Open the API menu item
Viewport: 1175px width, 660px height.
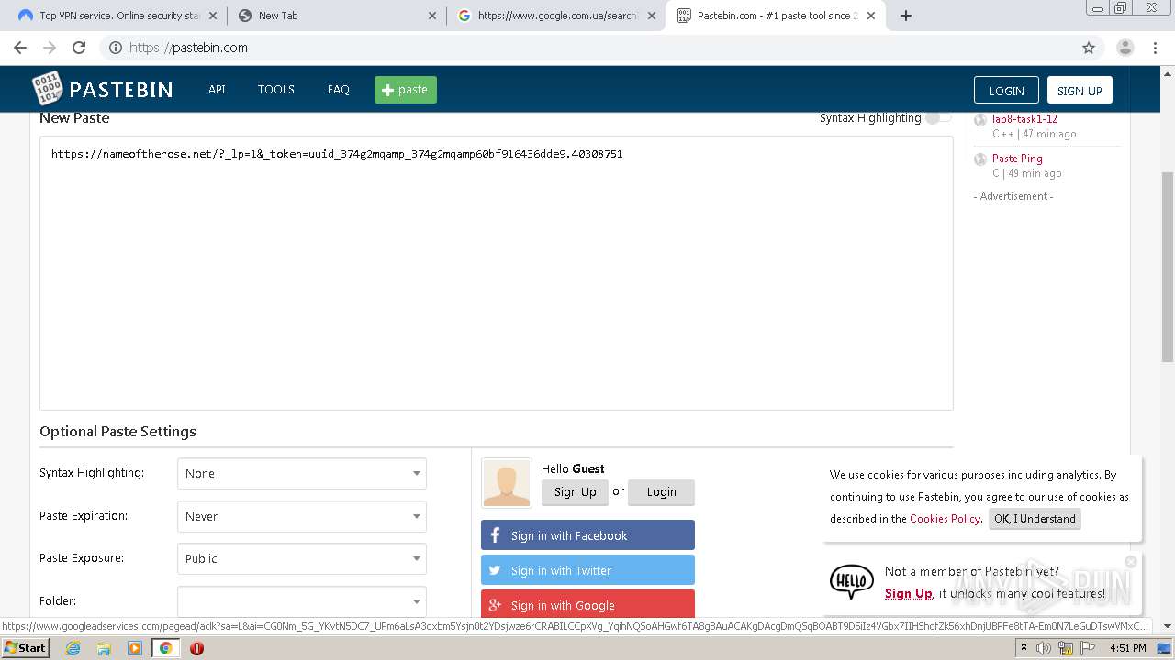[217, 89]
